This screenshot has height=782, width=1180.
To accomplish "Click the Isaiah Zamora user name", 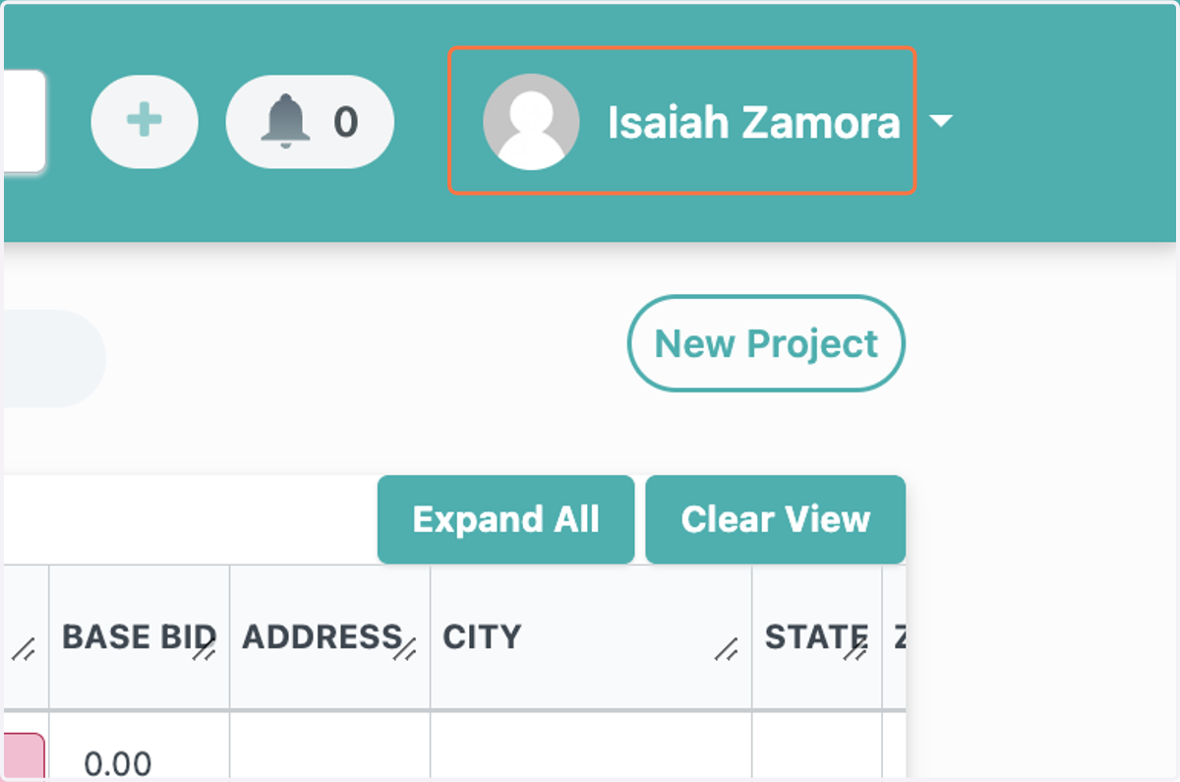I will coord(753,123).
